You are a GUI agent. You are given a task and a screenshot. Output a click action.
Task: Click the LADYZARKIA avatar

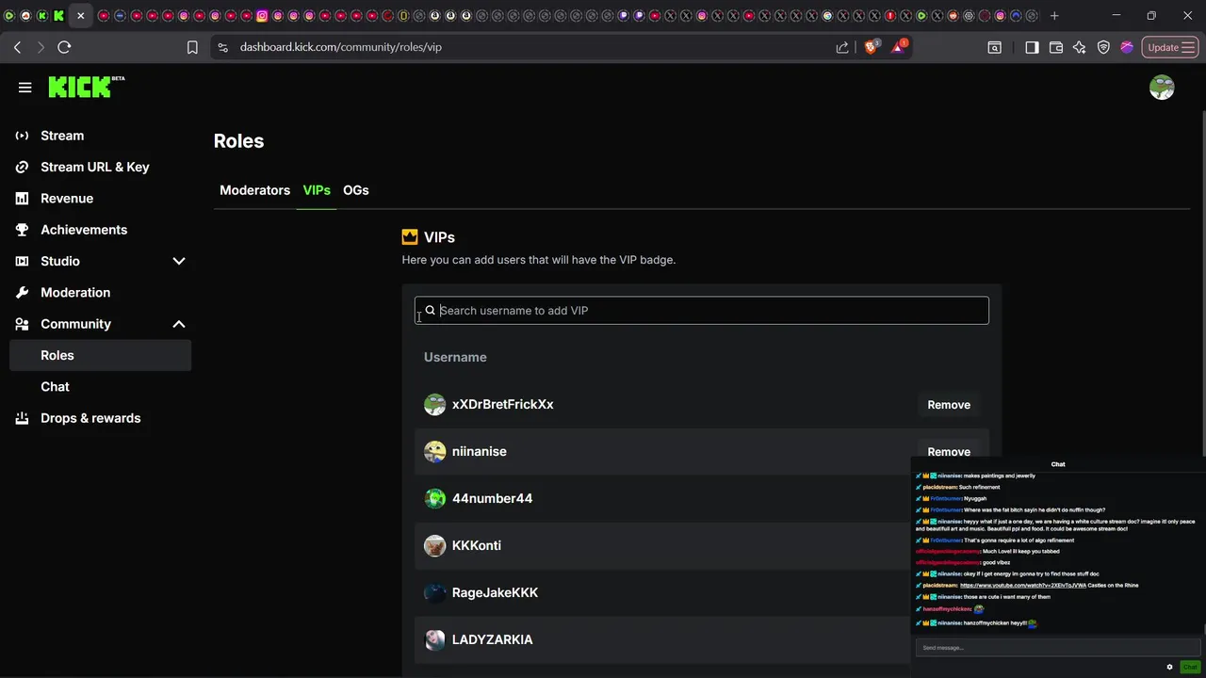[x=434, y=640]
